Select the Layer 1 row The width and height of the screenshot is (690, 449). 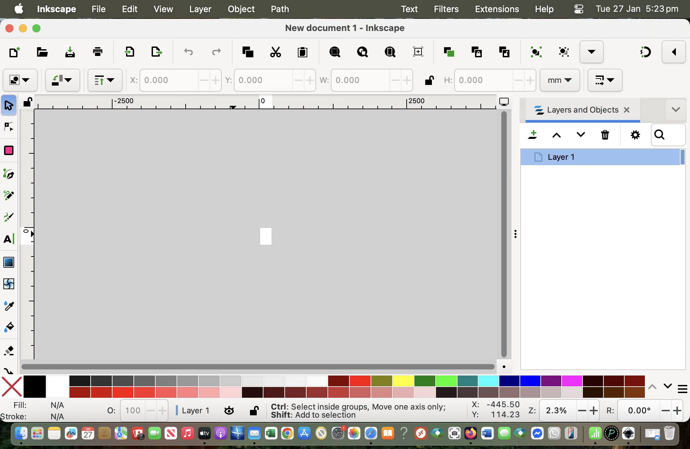pos(600,157)
